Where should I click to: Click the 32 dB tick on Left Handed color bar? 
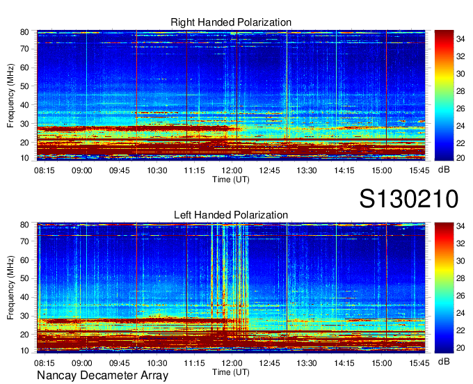460,243
